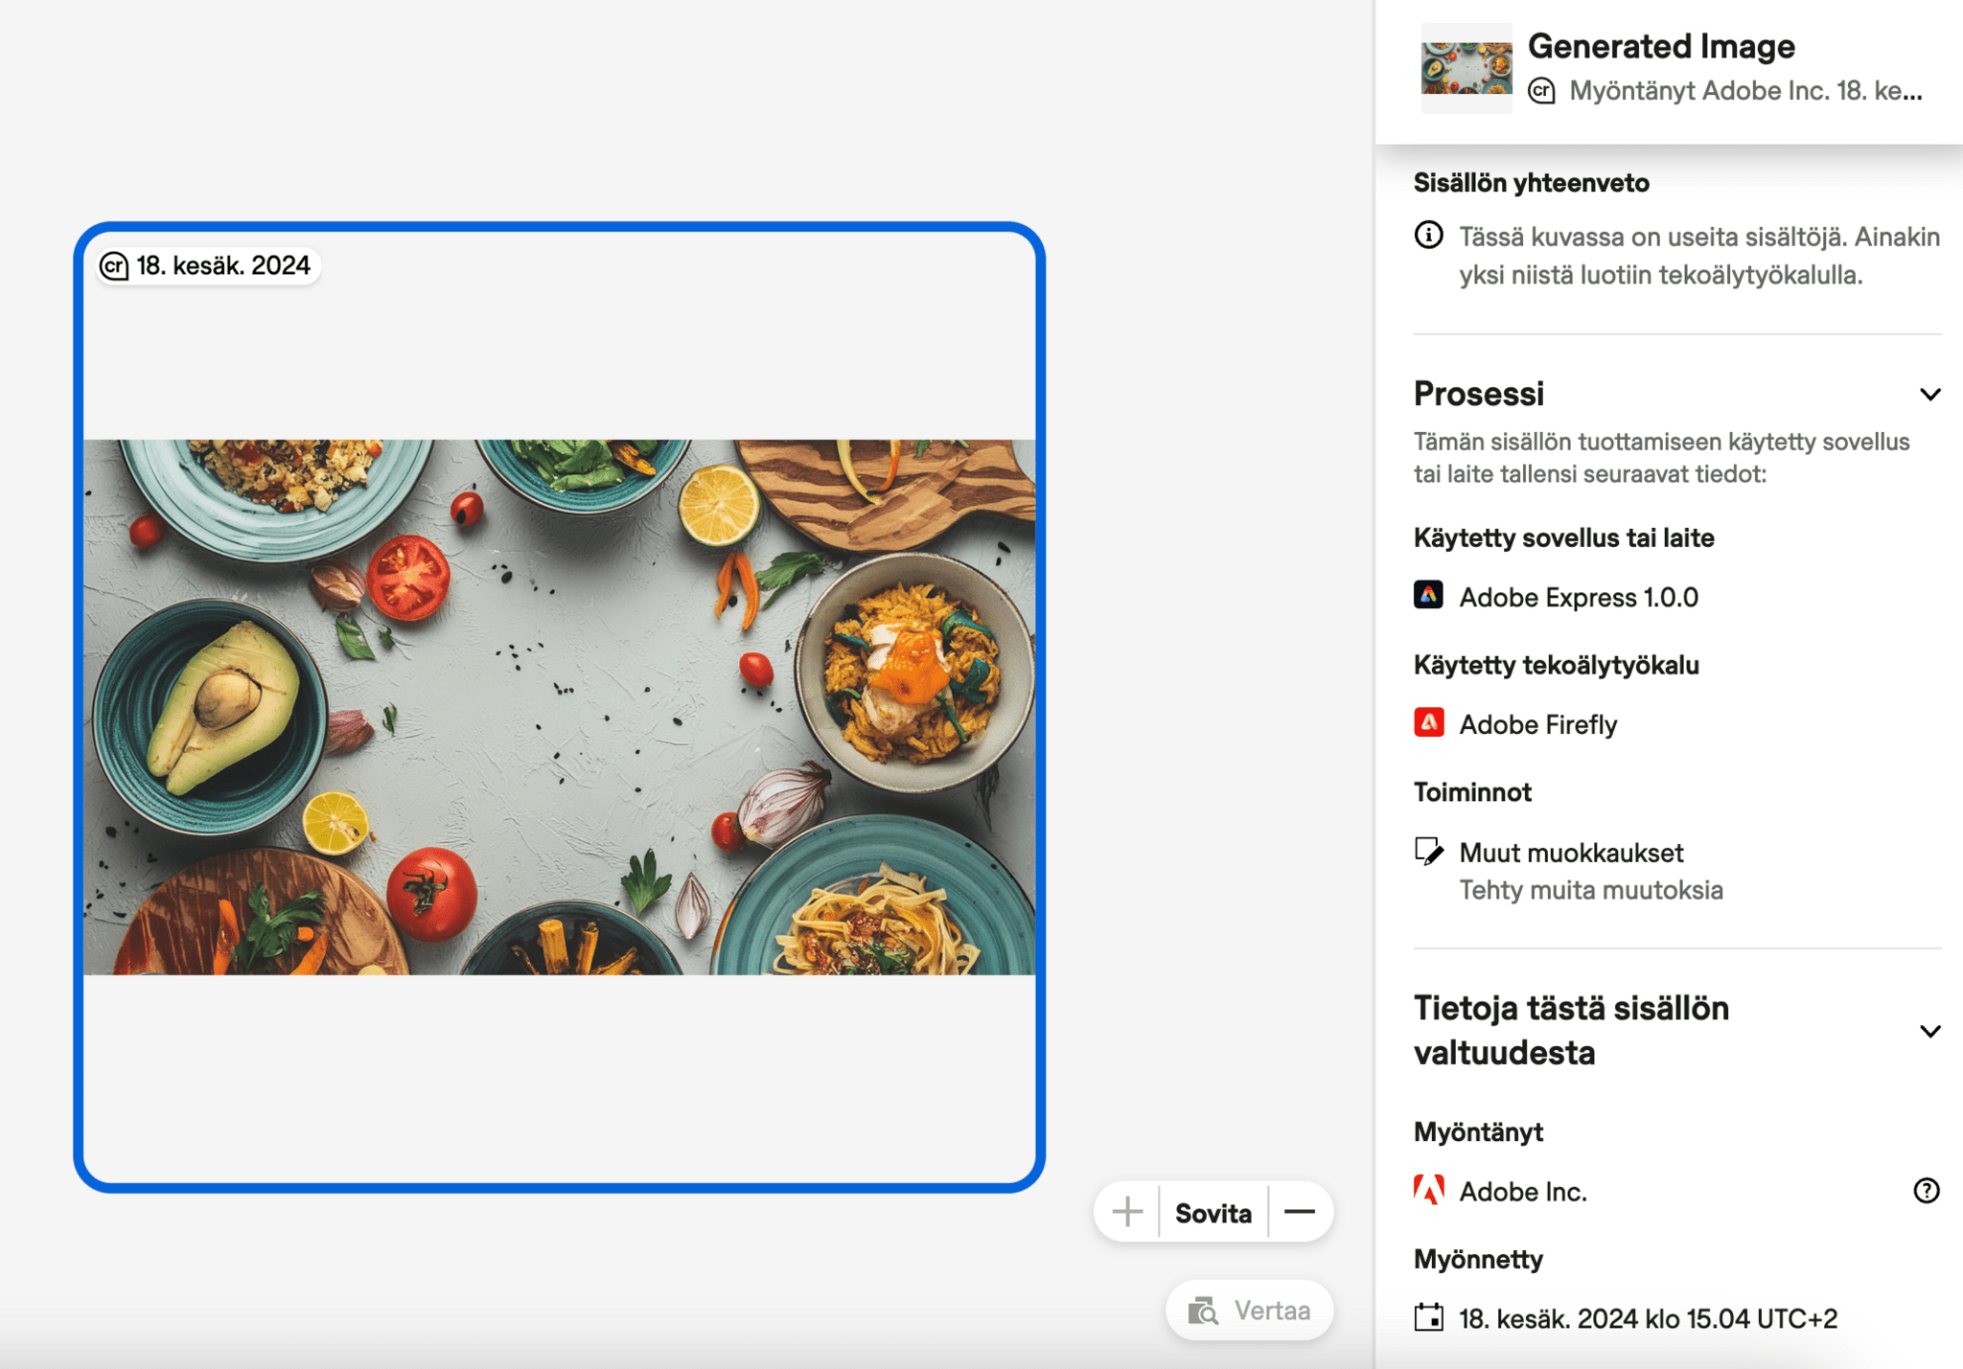Click the calendar icon by the issue date
Image resolution: width=1963 pixels, height=1369 pixels.
point(1428,1318)
